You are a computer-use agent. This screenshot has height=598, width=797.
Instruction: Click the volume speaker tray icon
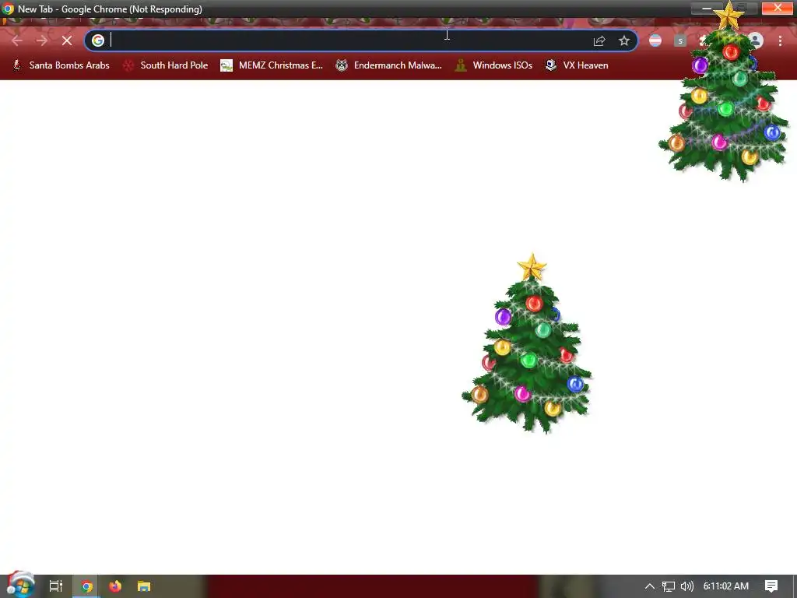[x=687, y=586]
